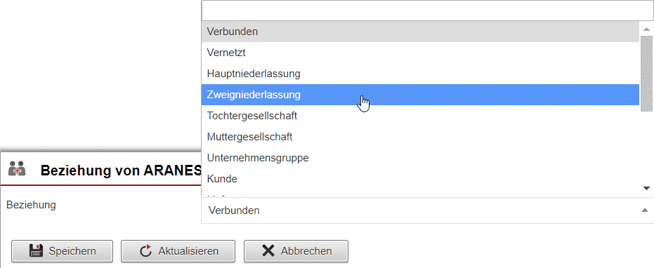The image size is (654, 268).
Task: Pick the highlighted Zweigniederlassung option
Action: click(x=420, y=95)
